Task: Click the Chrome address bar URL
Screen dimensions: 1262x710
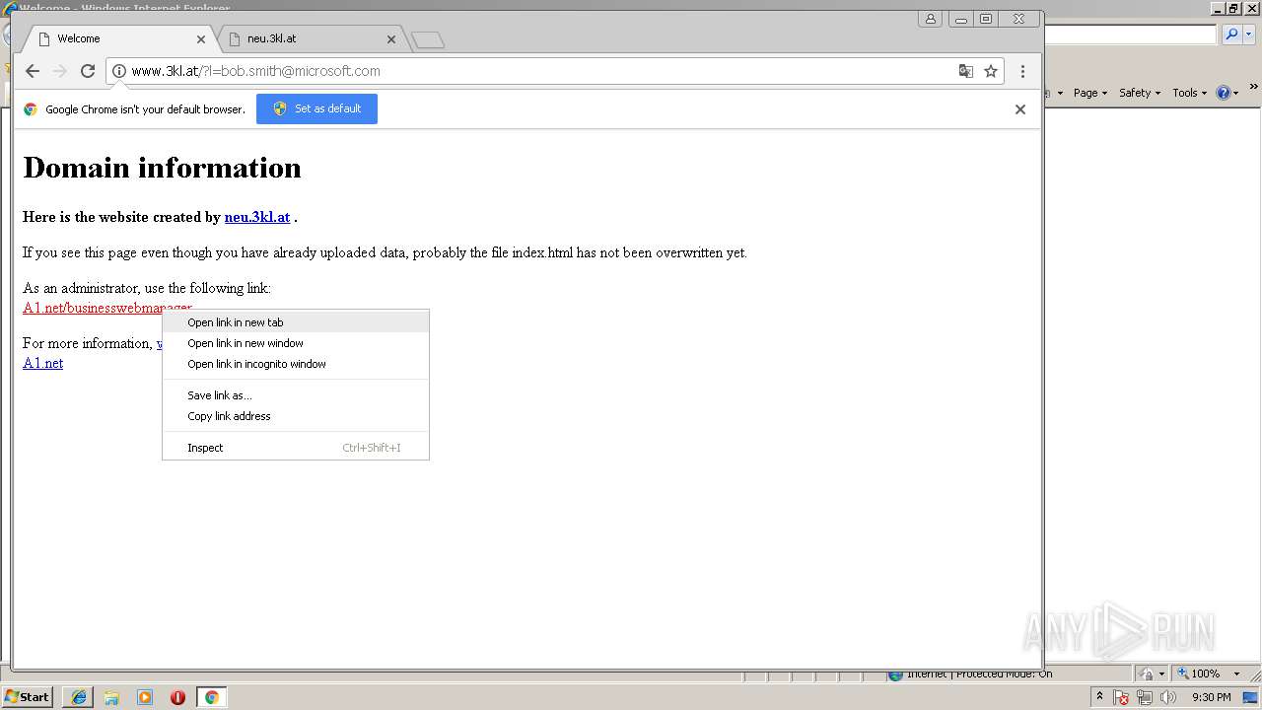Action: pyautogui.click(x=255, y=71)
